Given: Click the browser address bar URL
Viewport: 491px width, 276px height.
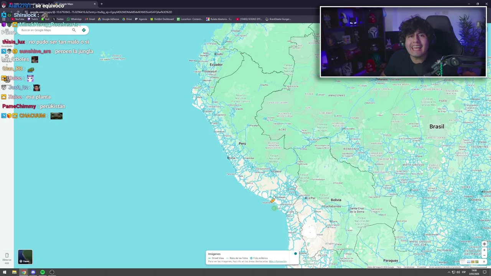Looking at the screenshot, I should click(101, 12).
